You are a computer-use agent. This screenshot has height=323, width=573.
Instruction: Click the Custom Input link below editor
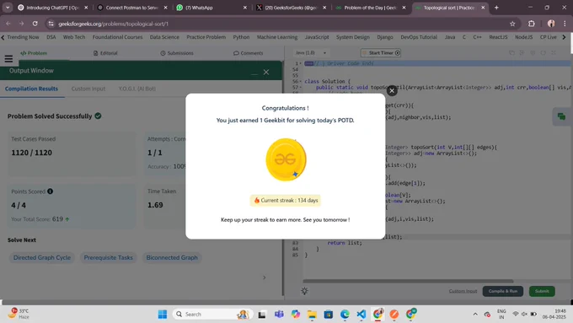(x=463, y=291)
